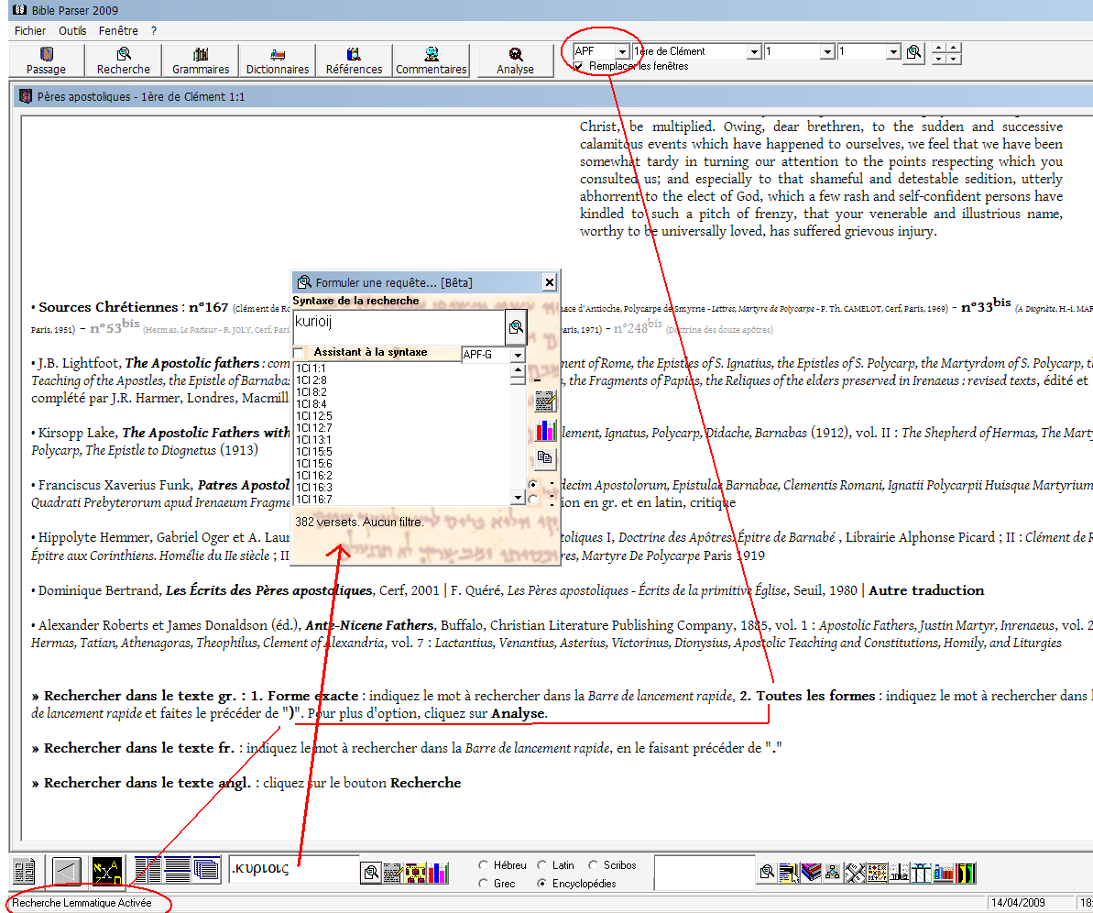This screenshot has height=913, width=1093.
Task: Click the yellow-green striped icon at toolbar end
Action: coord(967,873)
